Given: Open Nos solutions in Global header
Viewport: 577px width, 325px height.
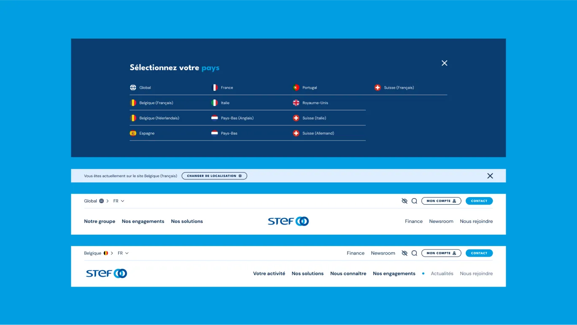Looking at the screenshot, I should 187,221.
